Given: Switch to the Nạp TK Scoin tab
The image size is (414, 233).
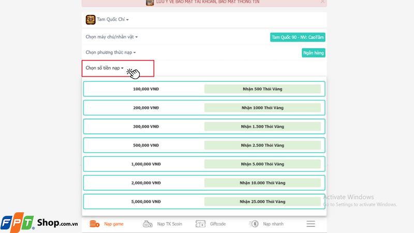Looking at the screenshot, I should 170,224.
